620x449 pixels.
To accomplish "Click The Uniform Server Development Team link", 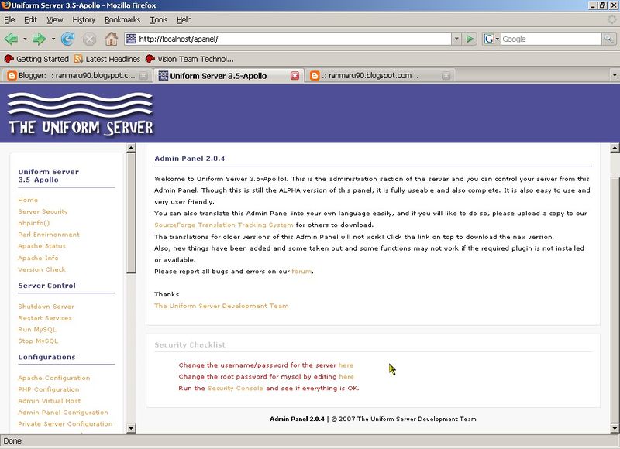I will coord(222,306).
